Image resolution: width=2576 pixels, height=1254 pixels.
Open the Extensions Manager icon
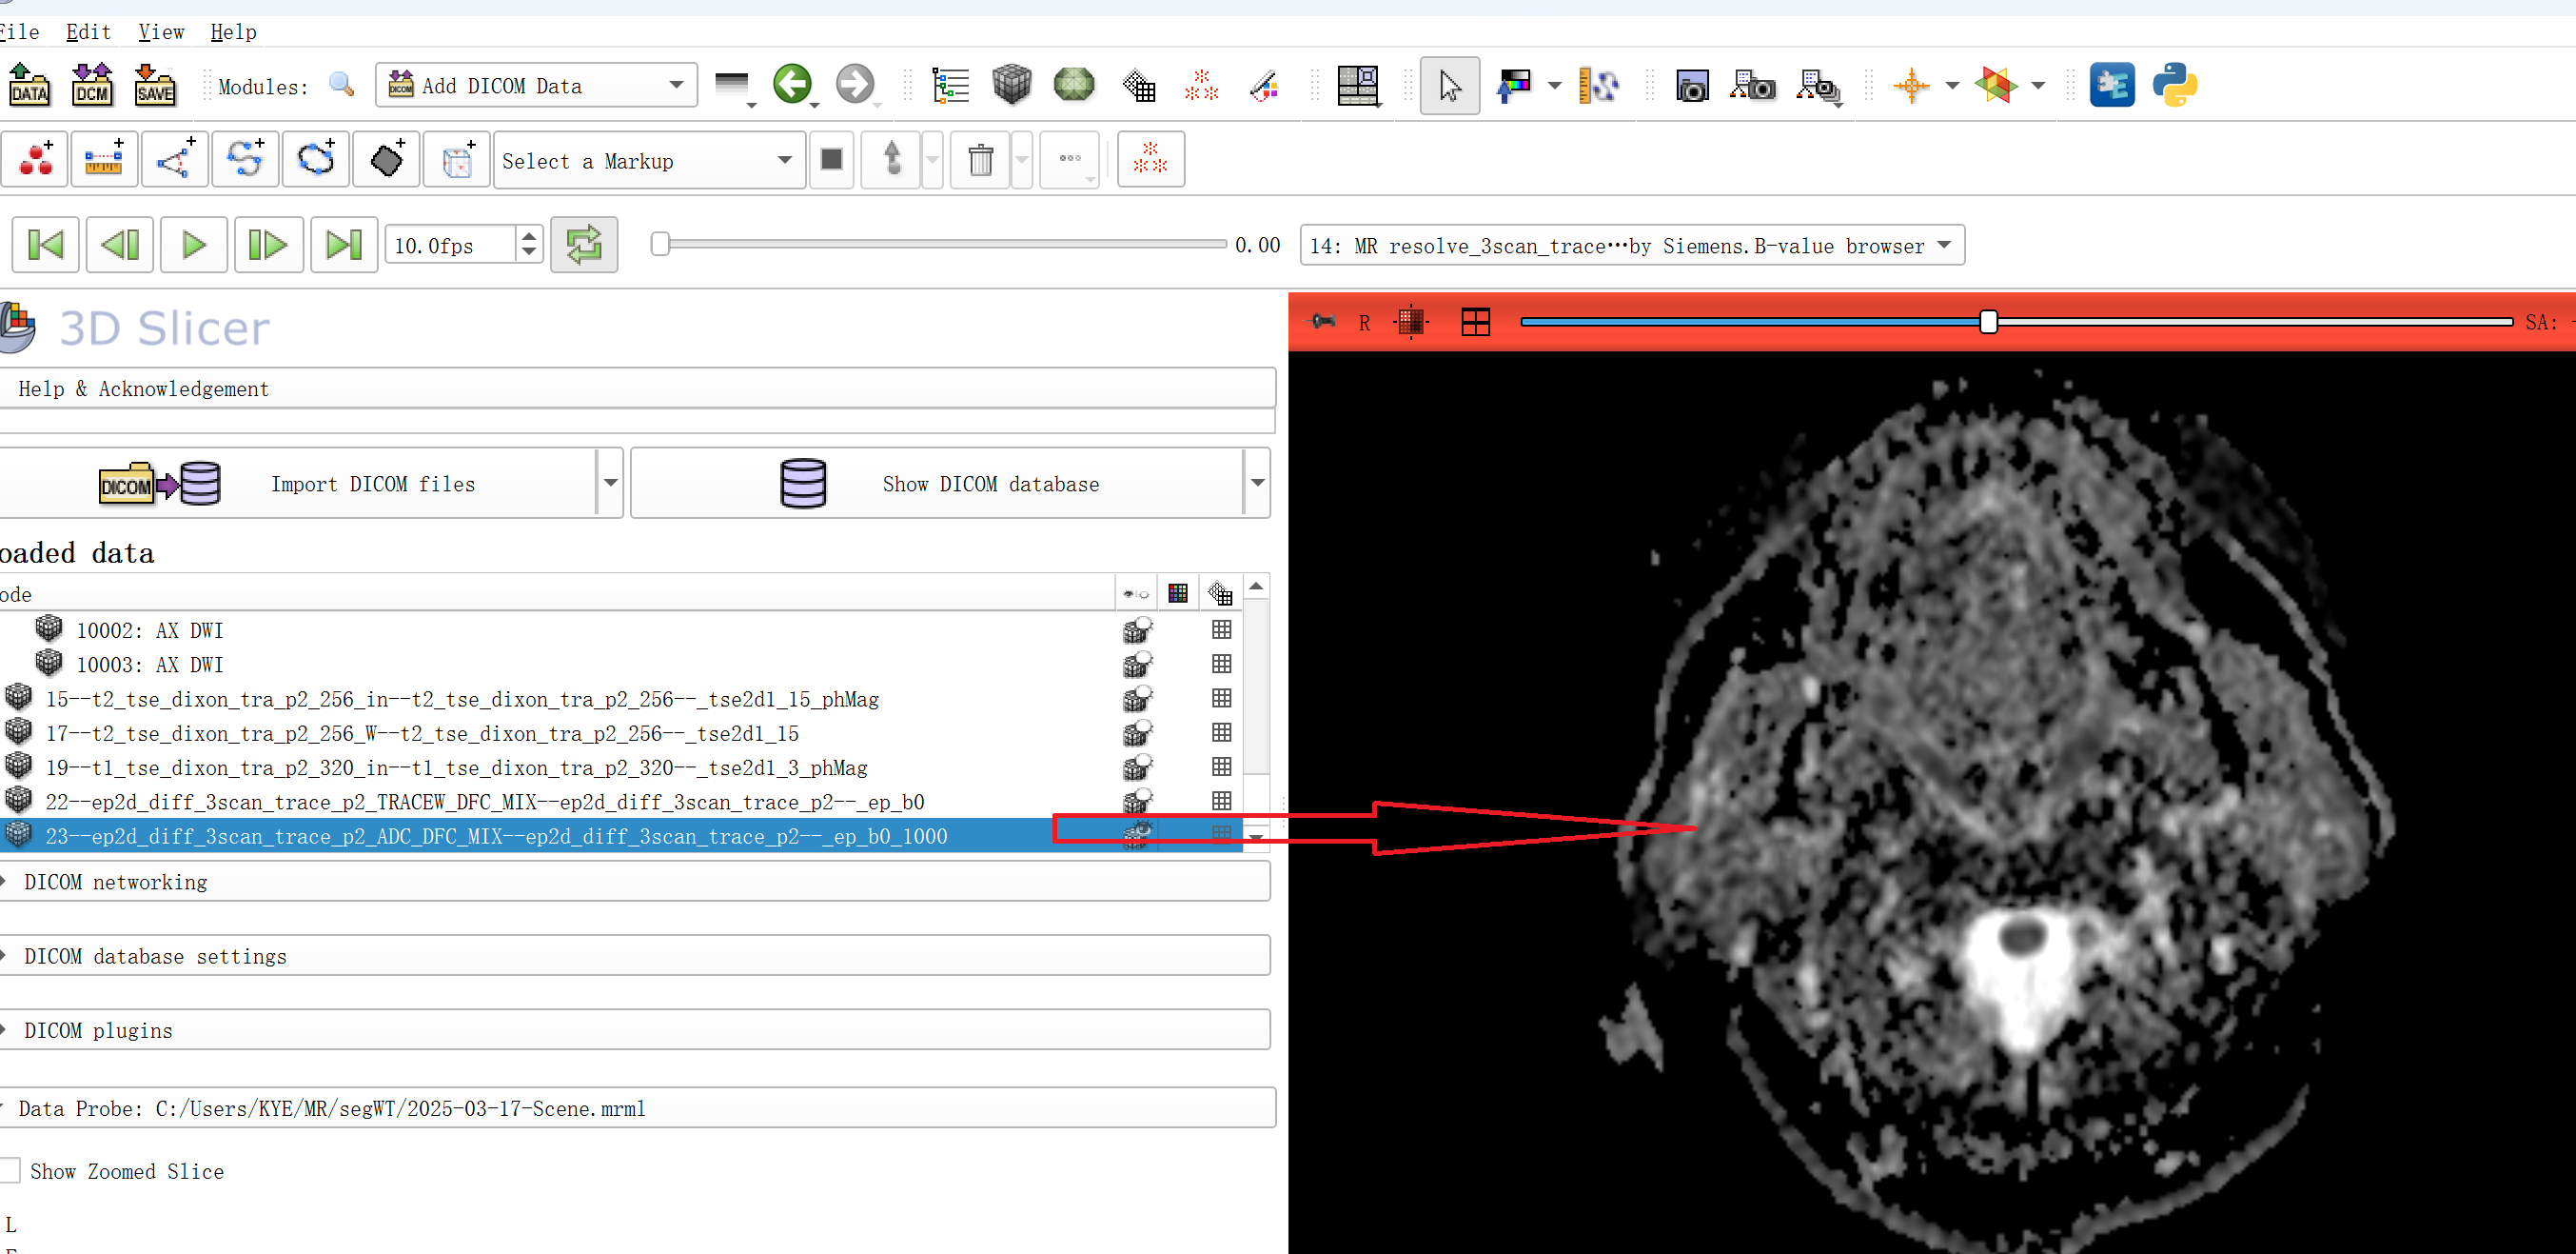(x=2111, y=85)
